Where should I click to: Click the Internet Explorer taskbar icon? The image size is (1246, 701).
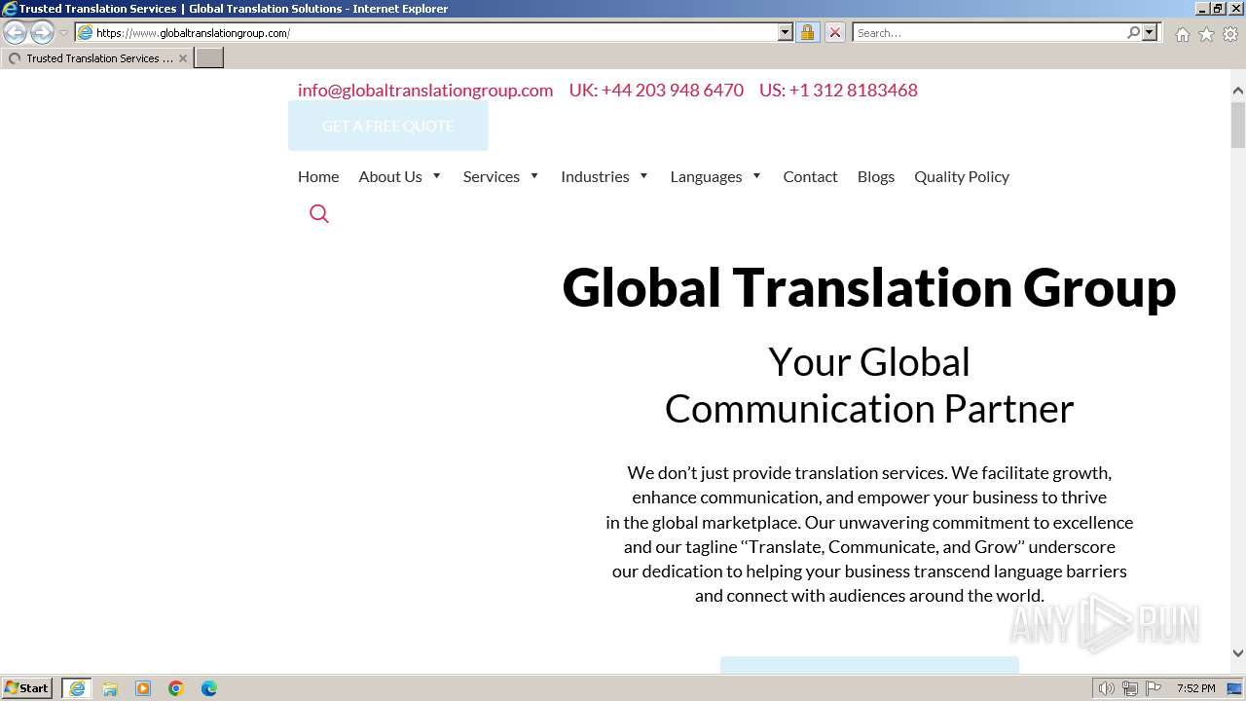click(77, 688)
